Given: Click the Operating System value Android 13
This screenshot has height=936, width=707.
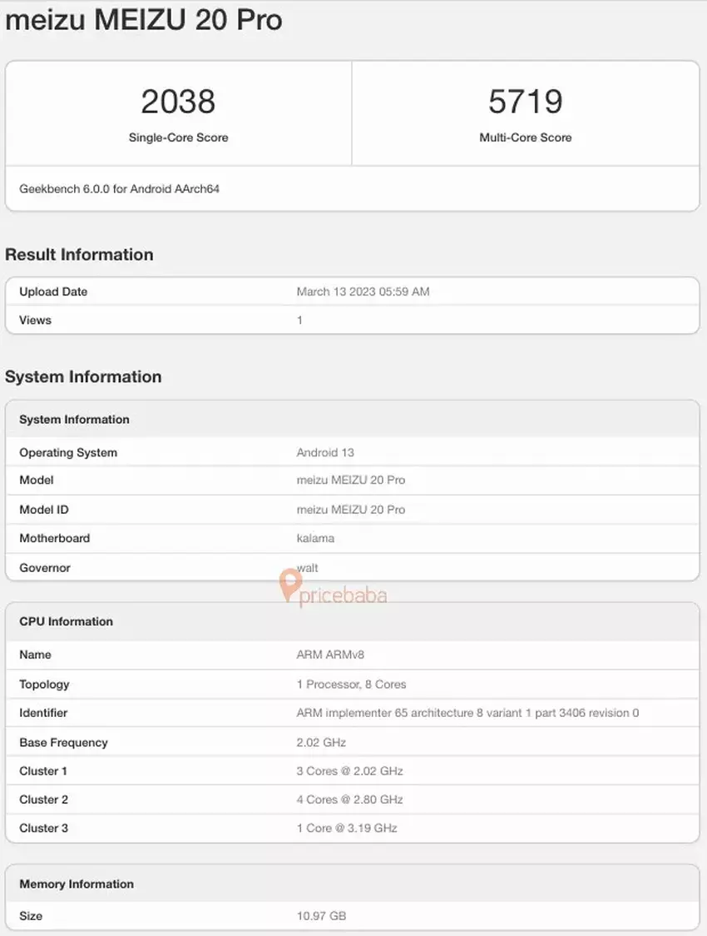Looking at the screenshot, I should point(325,452).
